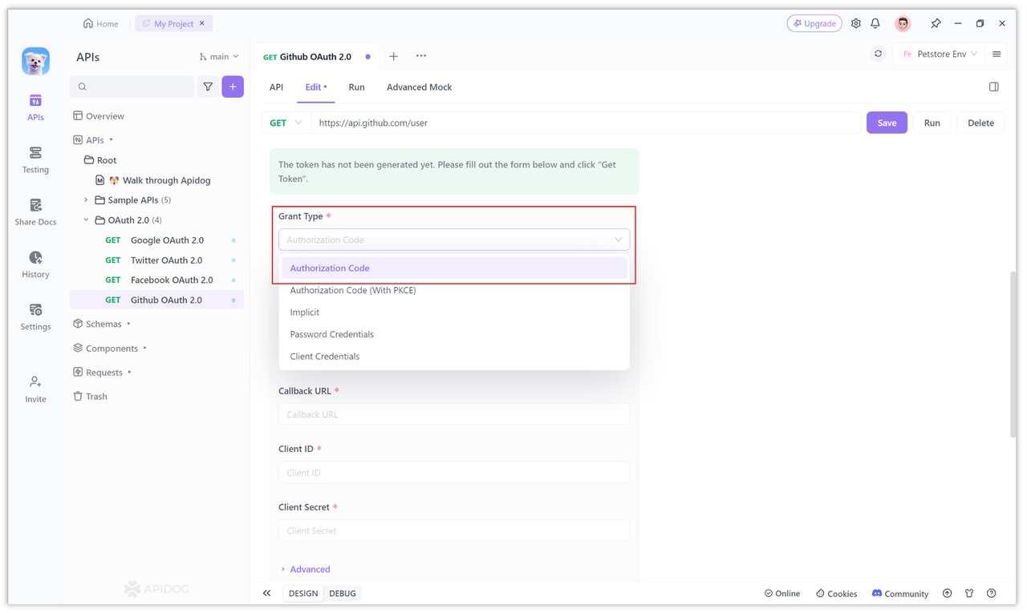Select Authorization Code grant type option

pyautogui.click(x=454, y=268)
